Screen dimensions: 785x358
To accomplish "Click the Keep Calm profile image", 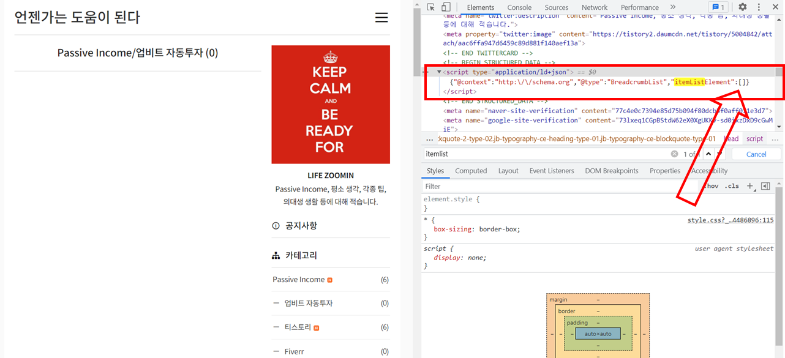I will pyautogui.click(x=331, y=105).
